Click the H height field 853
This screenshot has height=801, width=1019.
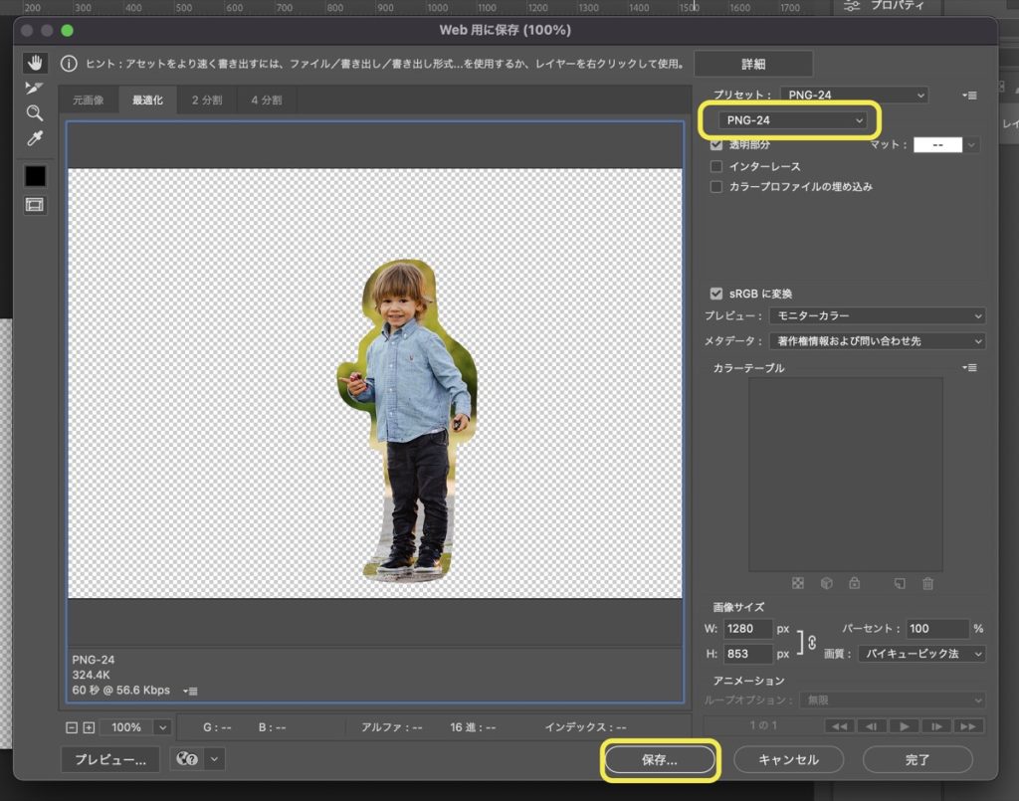coord(748,654)
